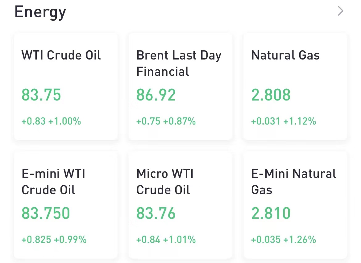Tap the 2.808 Natural Gas price

(271, 95)
